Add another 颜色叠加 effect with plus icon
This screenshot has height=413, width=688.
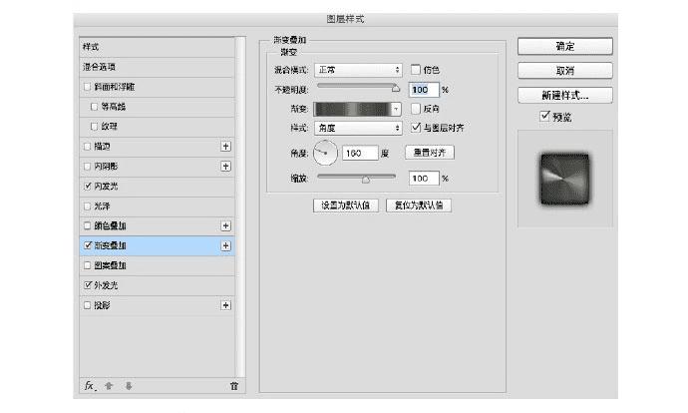[225, 225]
